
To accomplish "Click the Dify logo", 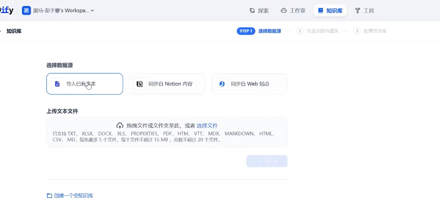I will 6,10.
